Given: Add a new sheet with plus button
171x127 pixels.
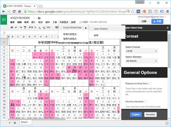Looking at the screenshot, I should click(x=10, y=123).
